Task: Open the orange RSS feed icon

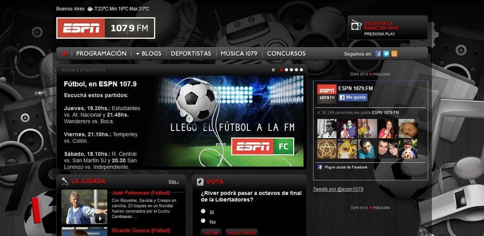Action: [394, 54]
